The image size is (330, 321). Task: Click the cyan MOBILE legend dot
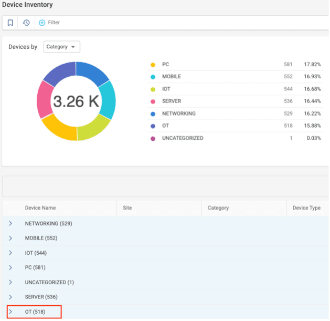click(x=153, y=77)
